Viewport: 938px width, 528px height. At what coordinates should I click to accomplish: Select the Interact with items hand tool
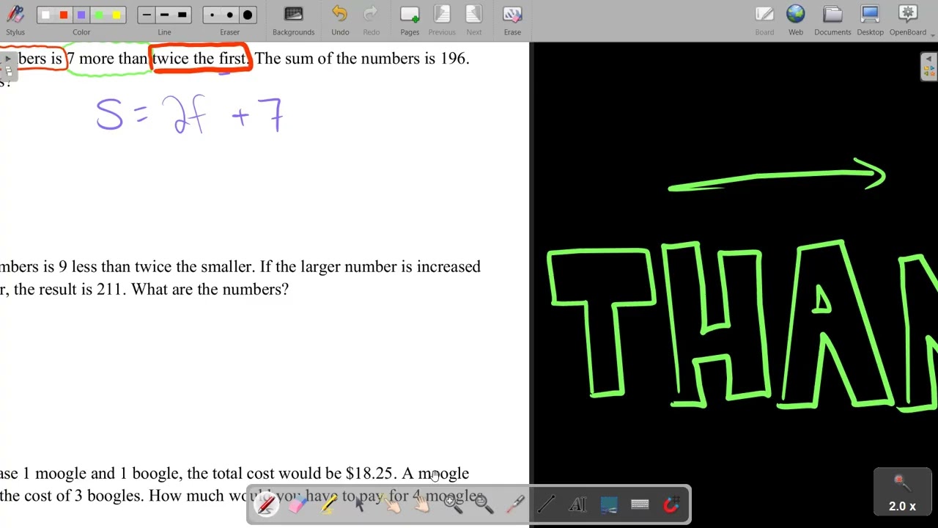pyautogui.click(x=391, y=504)
